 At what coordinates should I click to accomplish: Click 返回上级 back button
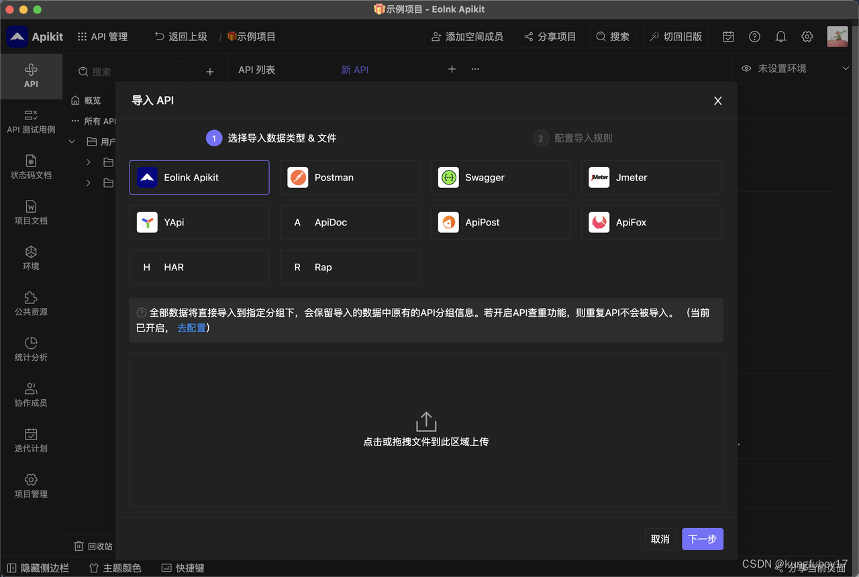pos(181,37)
